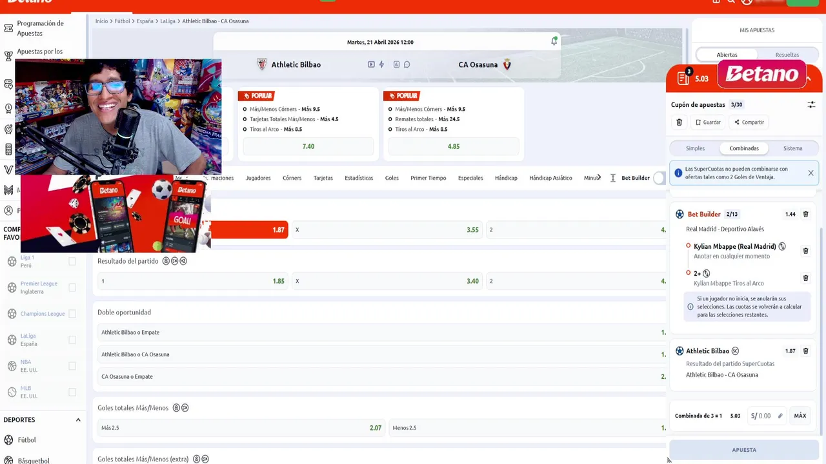Select draw X at 3.55 SuperCuotas odds
Screen dimensions: 826x464
(x=387, y=229)
